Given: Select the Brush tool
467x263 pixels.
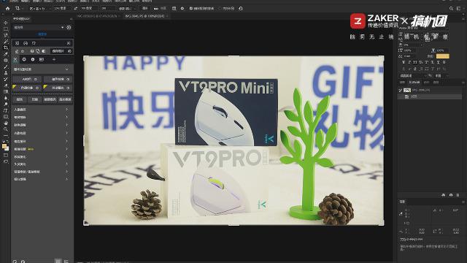Looking at the screenshot, I should pos(6,66).
